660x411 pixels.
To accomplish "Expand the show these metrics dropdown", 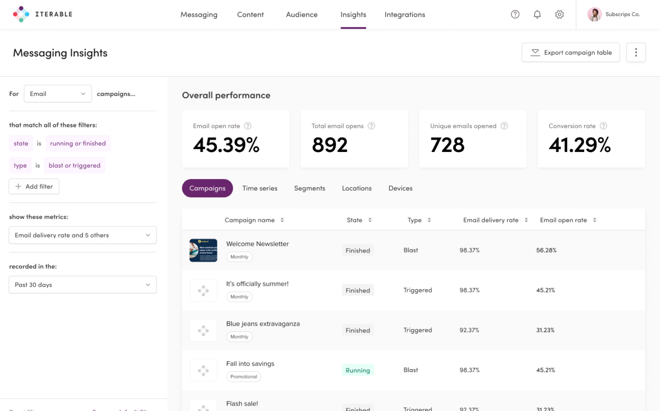I will click(x=83, y=235).
